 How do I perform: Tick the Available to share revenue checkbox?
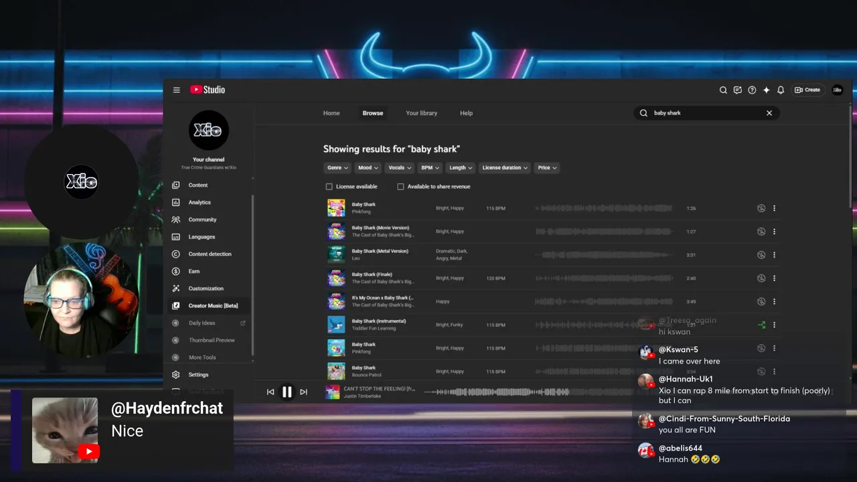[x=400, y=187]
